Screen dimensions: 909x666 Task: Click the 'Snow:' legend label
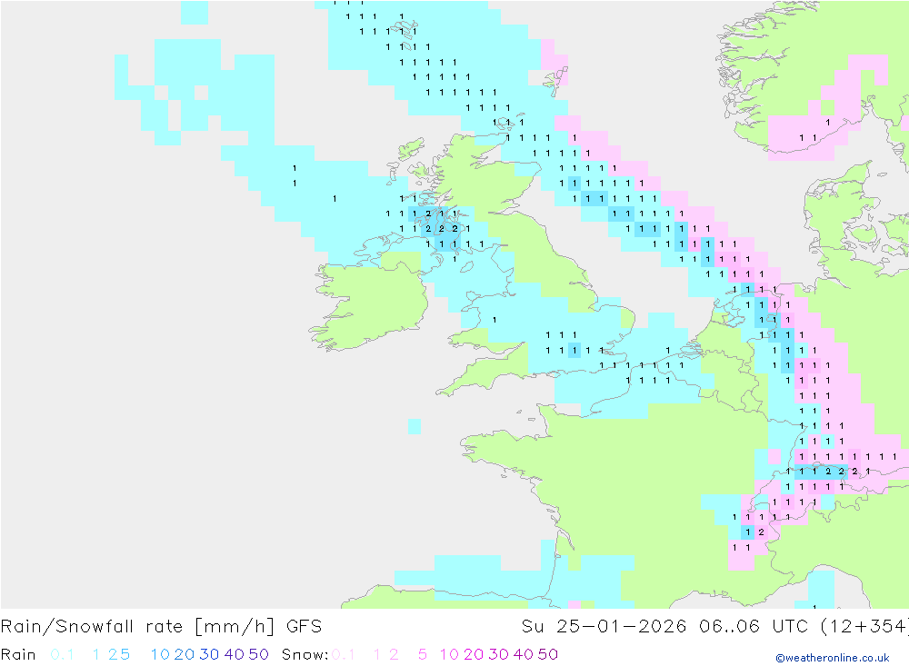click(305, 654)
